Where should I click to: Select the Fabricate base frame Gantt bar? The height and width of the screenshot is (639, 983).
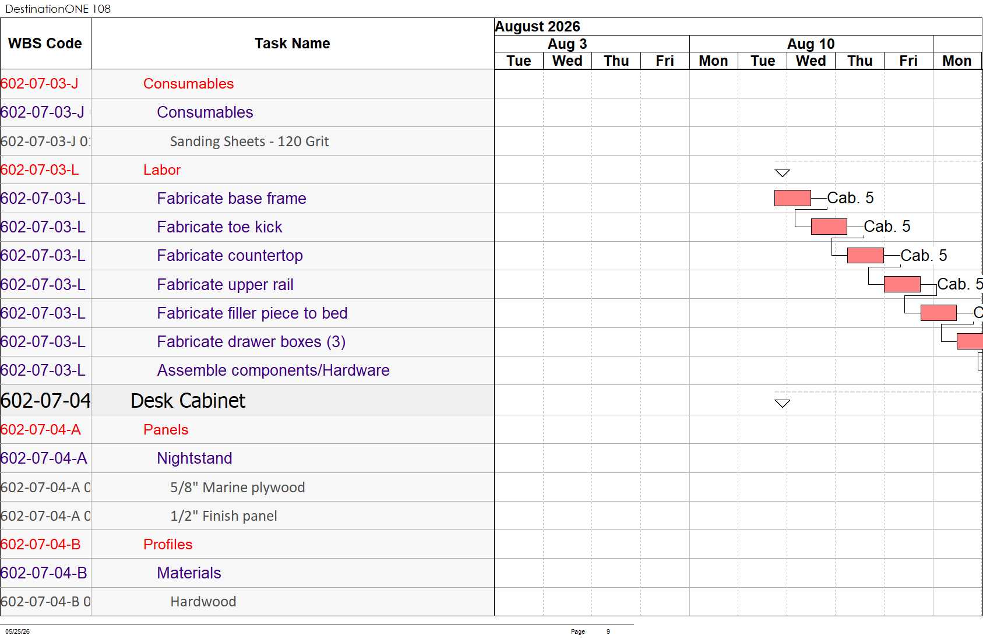(x=792, y=198)
